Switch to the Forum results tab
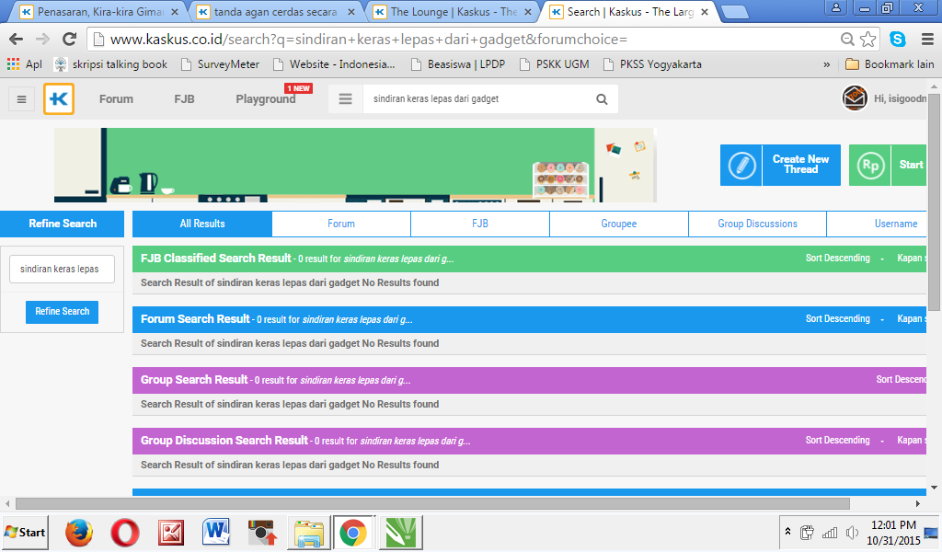 coord(341,224)
